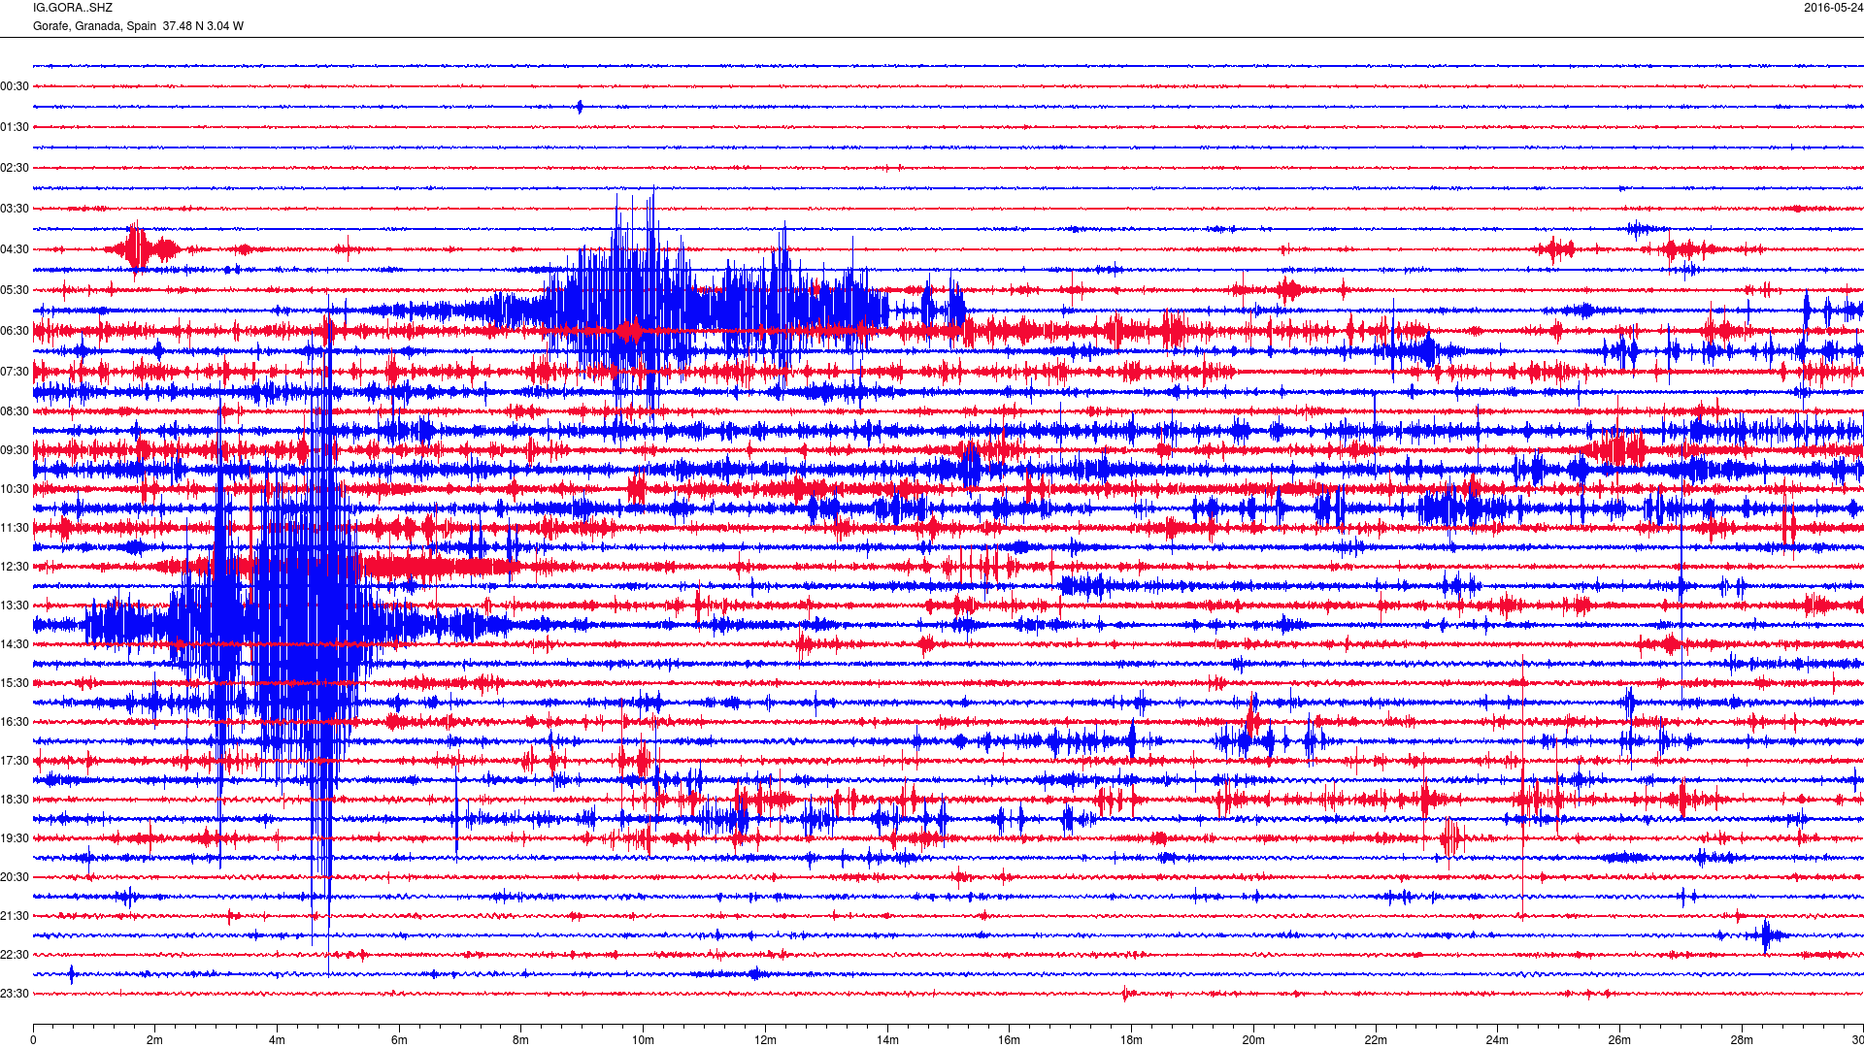Click the 19:30 time label
The width and height of the screenshot is (1864, 1048).
[x=15, y=838]
